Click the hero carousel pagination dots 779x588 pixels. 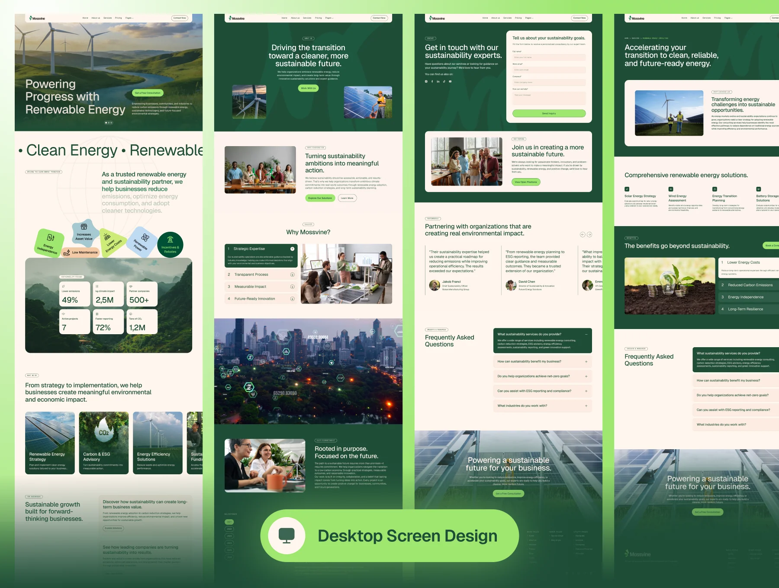109,123
